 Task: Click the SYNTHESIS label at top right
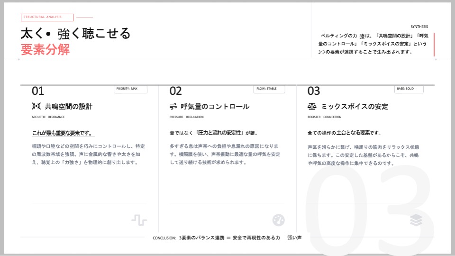pyautogui.click(x=419, y=27)
